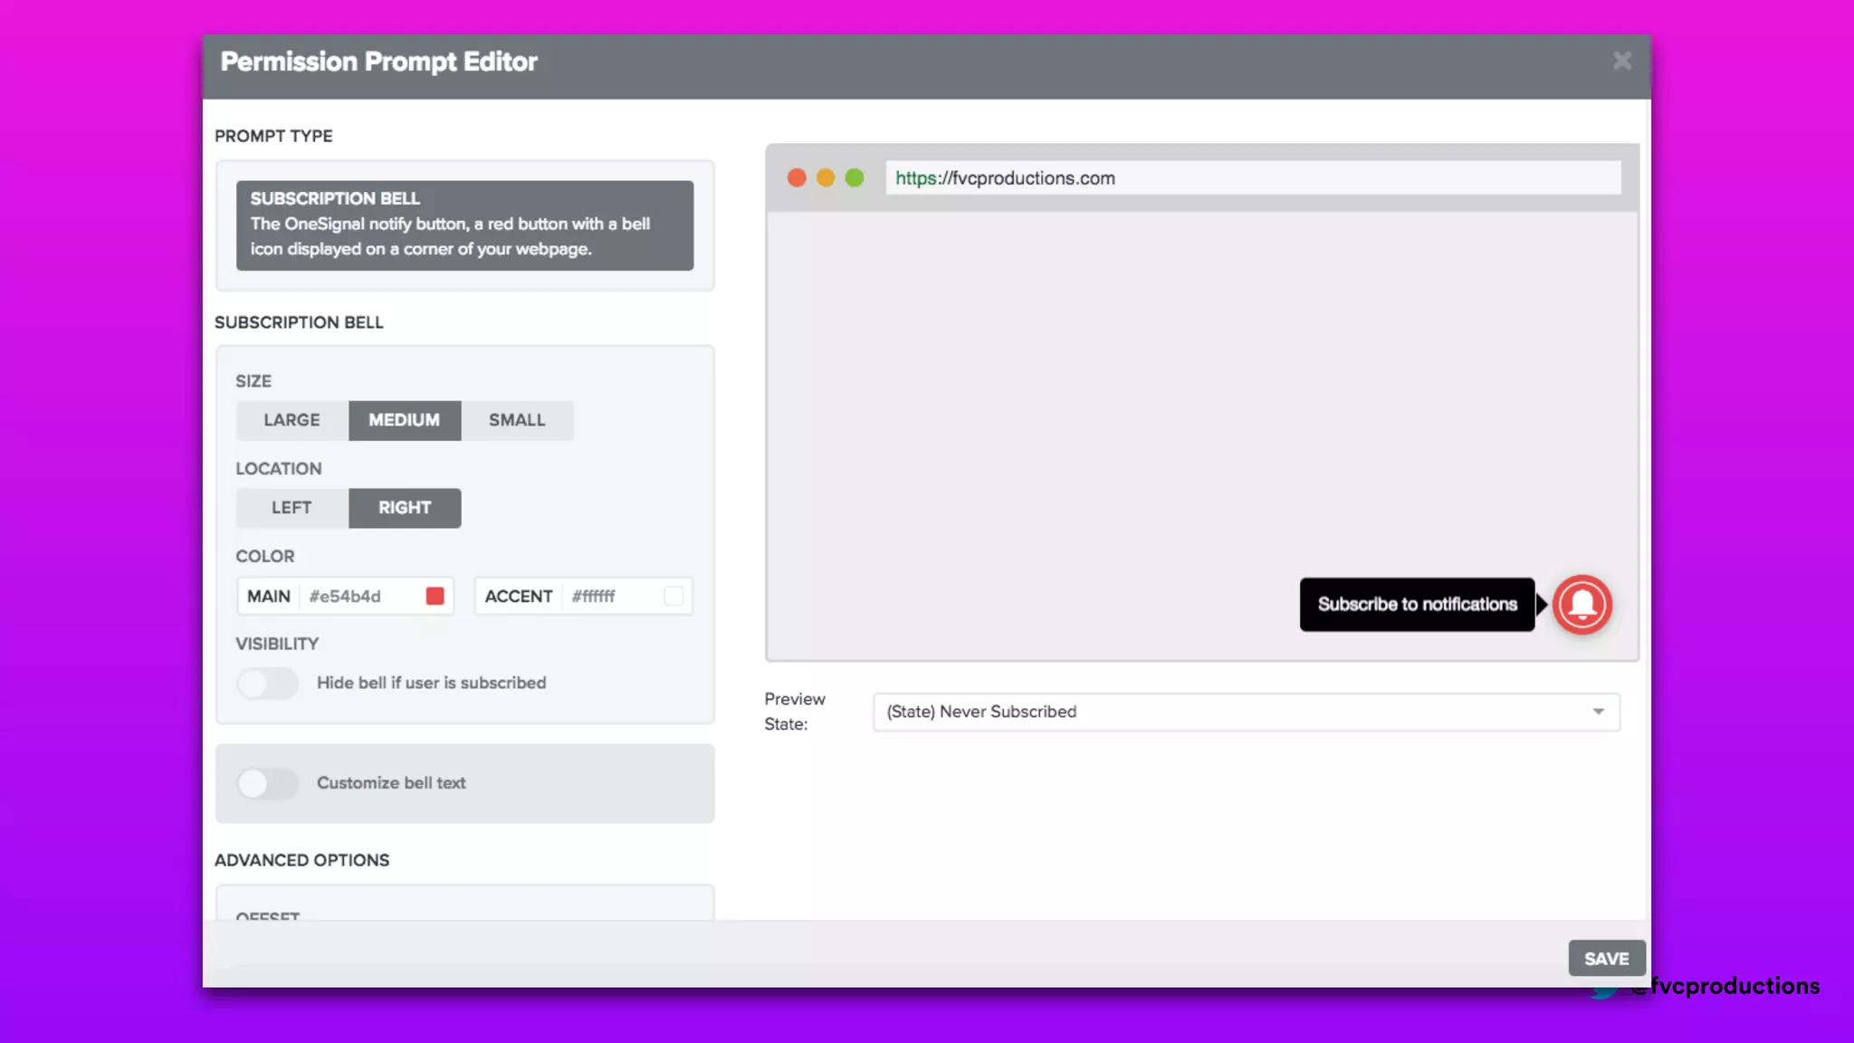Open the red main color swatch
Viewport: 1854px width, 1043px height.
pyautogui.click(x=435, y=596)
